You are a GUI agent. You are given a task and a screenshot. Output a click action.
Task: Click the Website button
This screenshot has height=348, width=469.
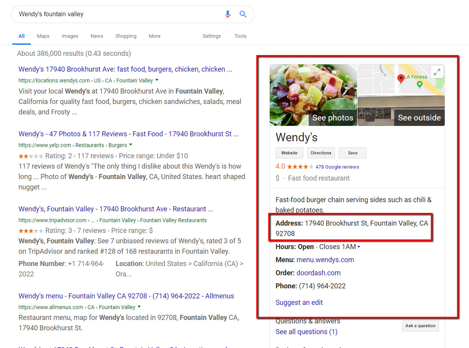coord(289,153)
